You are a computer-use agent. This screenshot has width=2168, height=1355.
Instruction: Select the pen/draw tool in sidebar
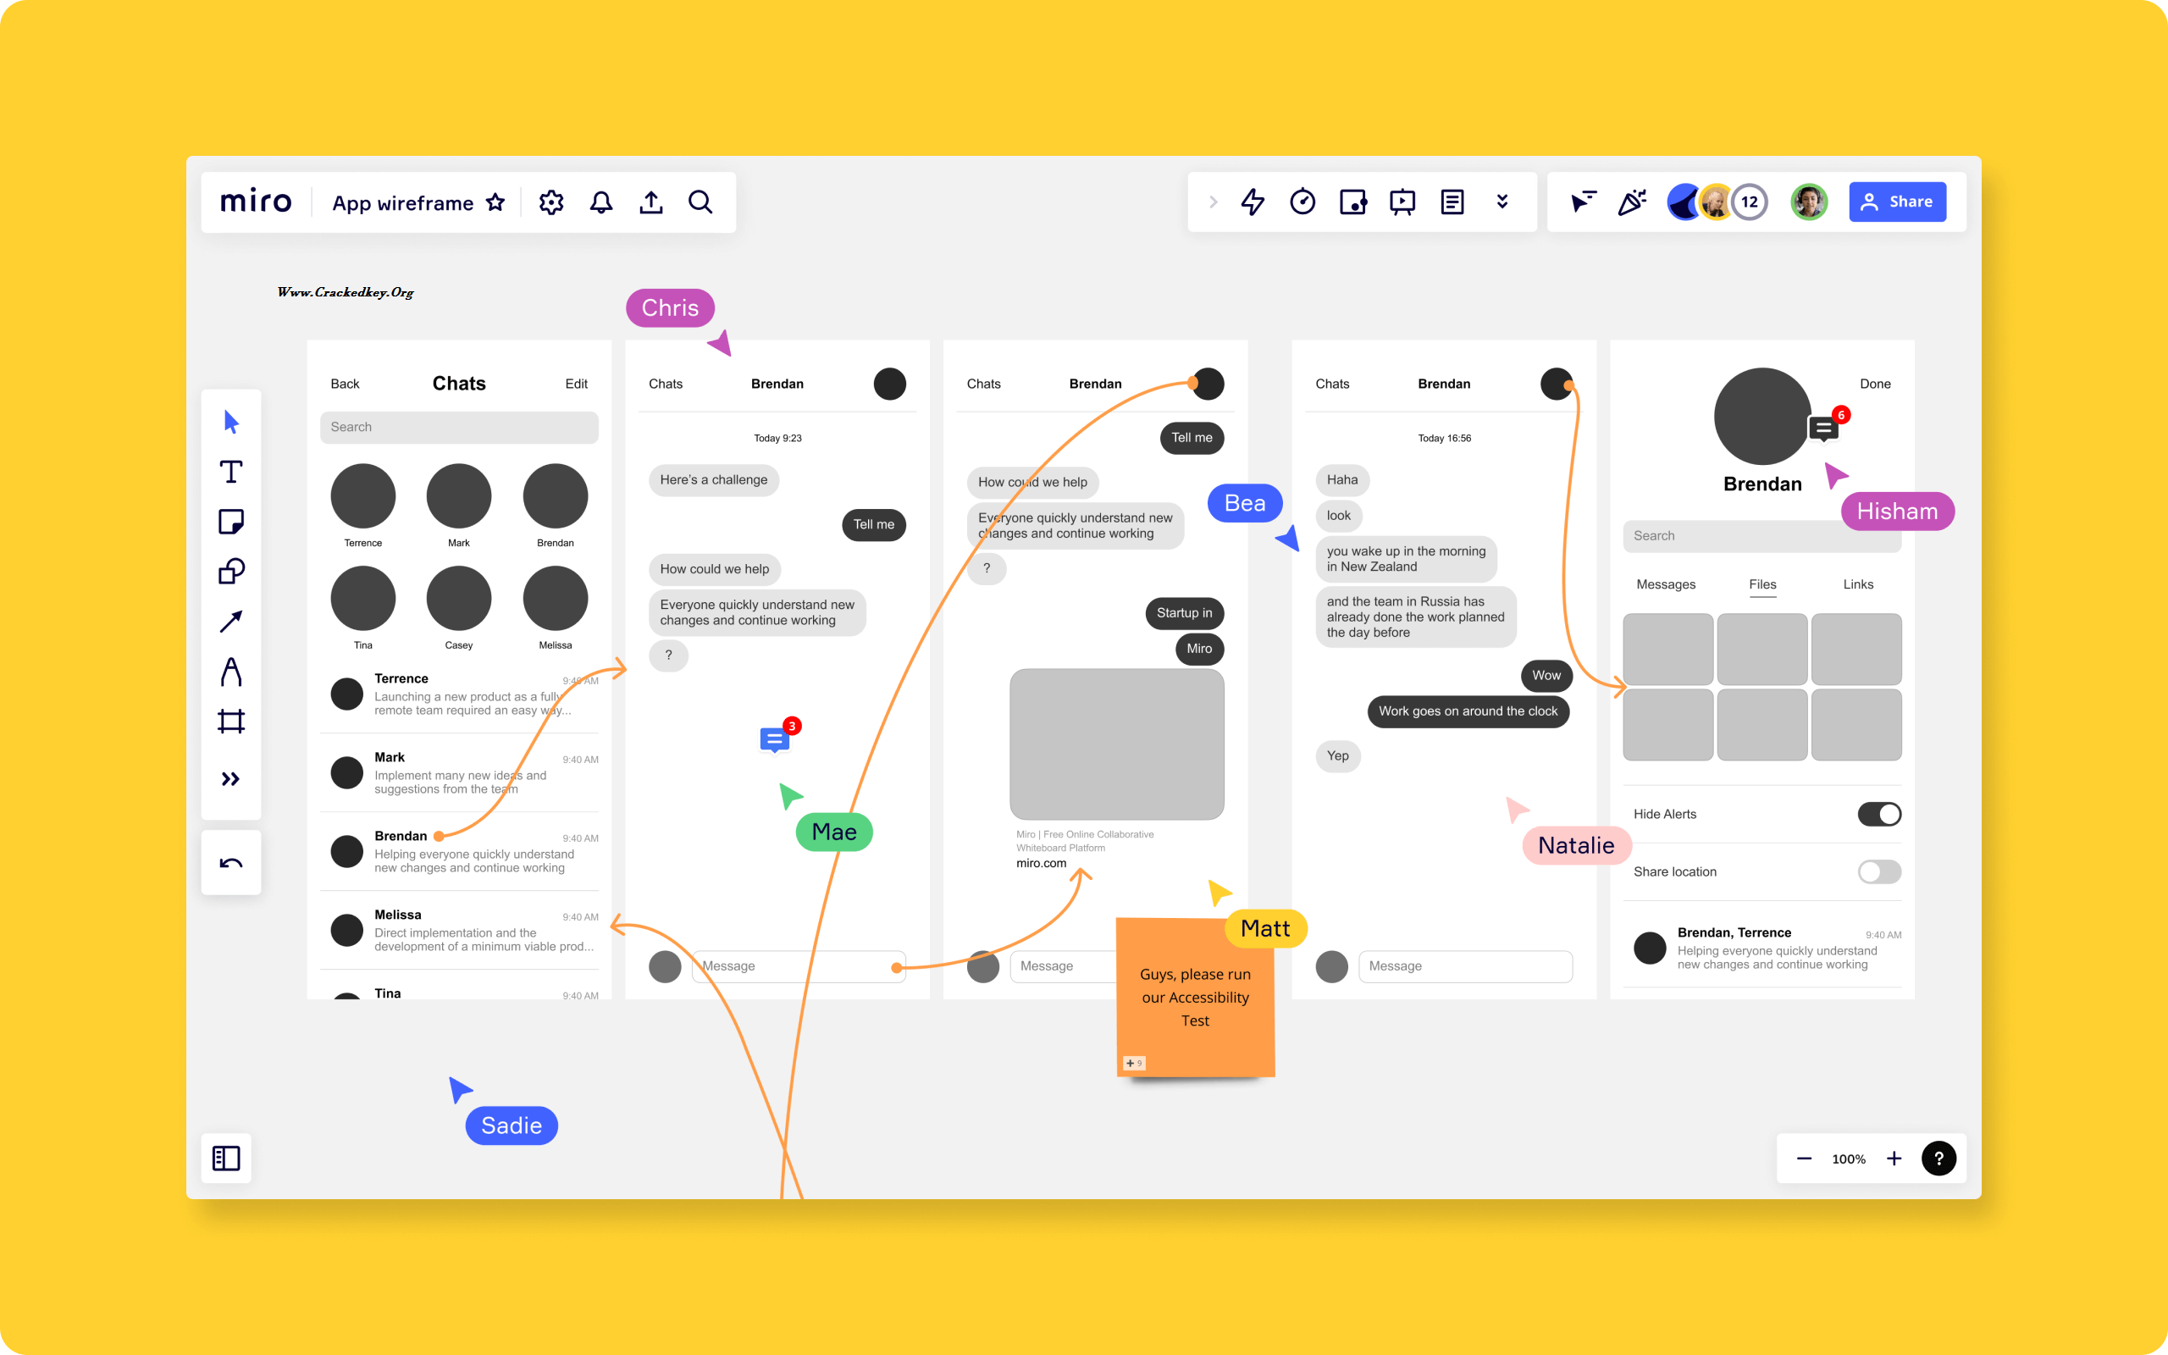click(231, 672)
